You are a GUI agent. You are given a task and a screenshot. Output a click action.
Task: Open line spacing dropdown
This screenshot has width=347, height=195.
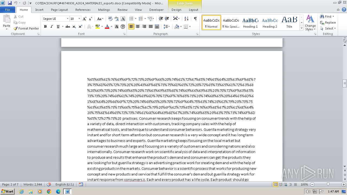pos(167,27)
